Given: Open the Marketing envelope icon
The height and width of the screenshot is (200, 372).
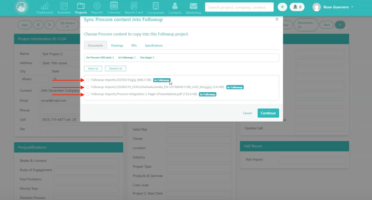Looking at the screenshot, I should pyautogui.click(x=193, y=8).
